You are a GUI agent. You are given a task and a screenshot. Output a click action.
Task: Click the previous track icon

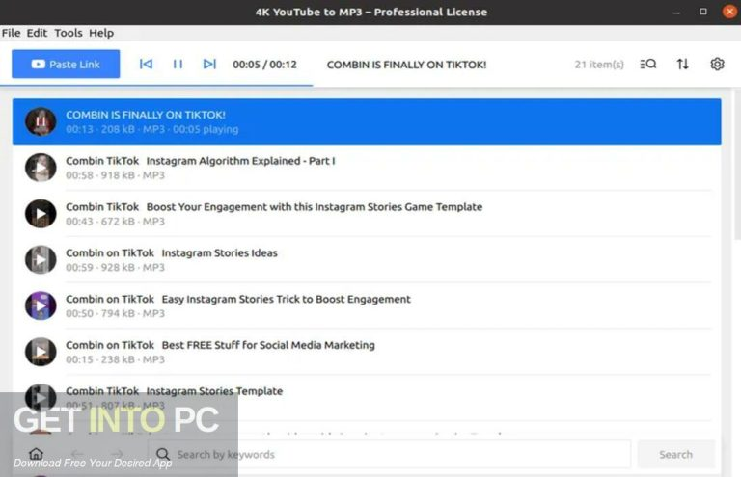[x=146, y=65]
